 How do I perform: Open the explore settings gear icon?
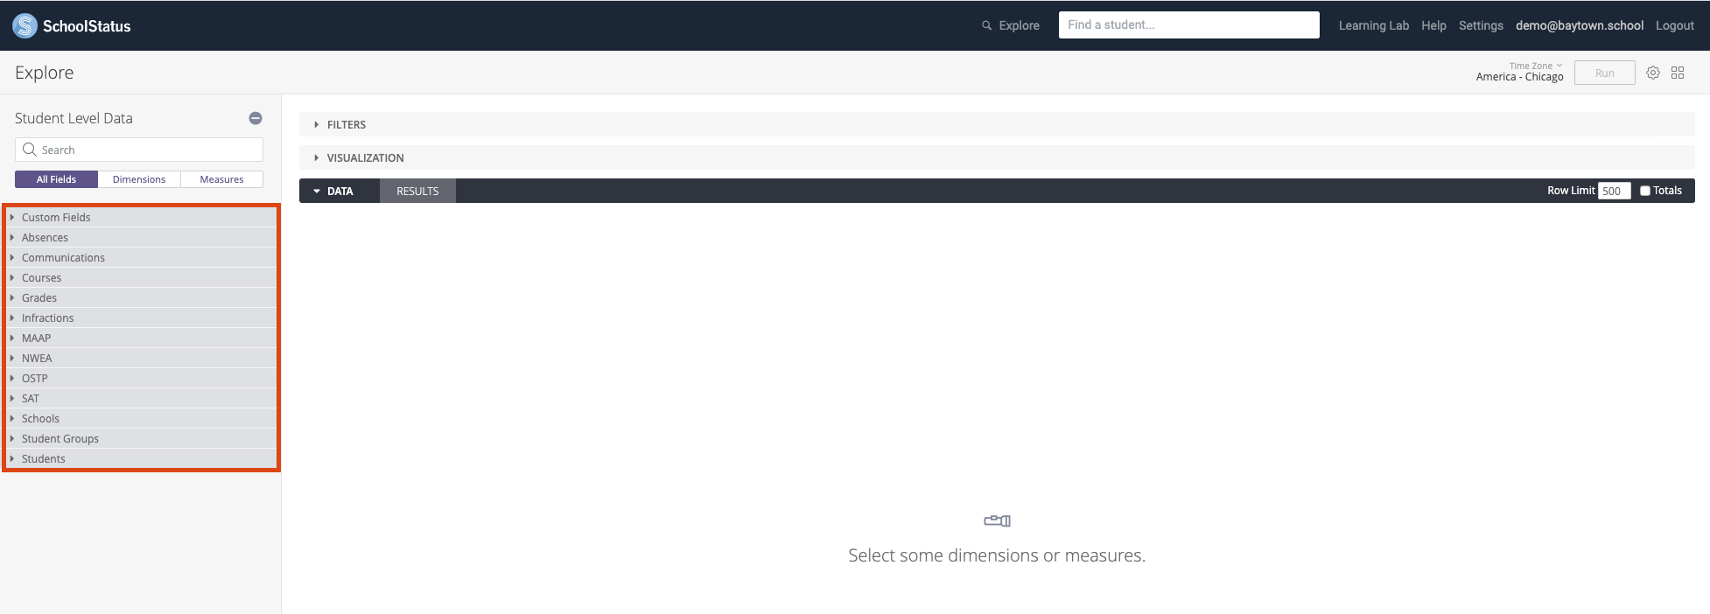[x=1653, y=73]
